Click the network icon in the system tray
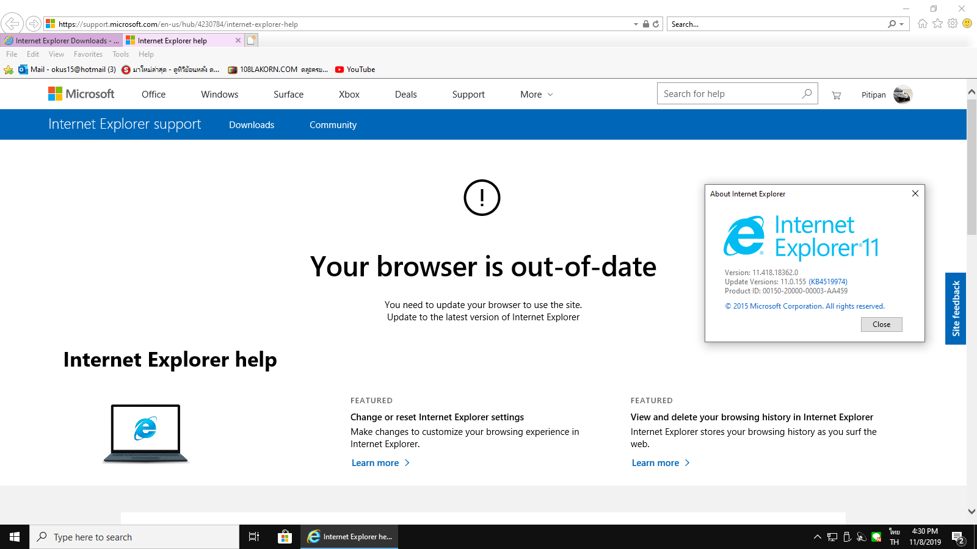This screenshot has height=549, width=977. tap(832, 537)
